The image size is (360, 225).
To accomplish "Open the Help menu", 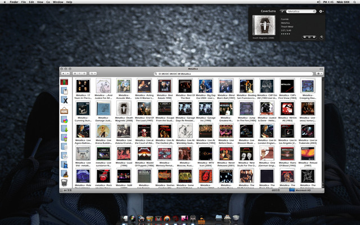I will [x=69, y=2].
